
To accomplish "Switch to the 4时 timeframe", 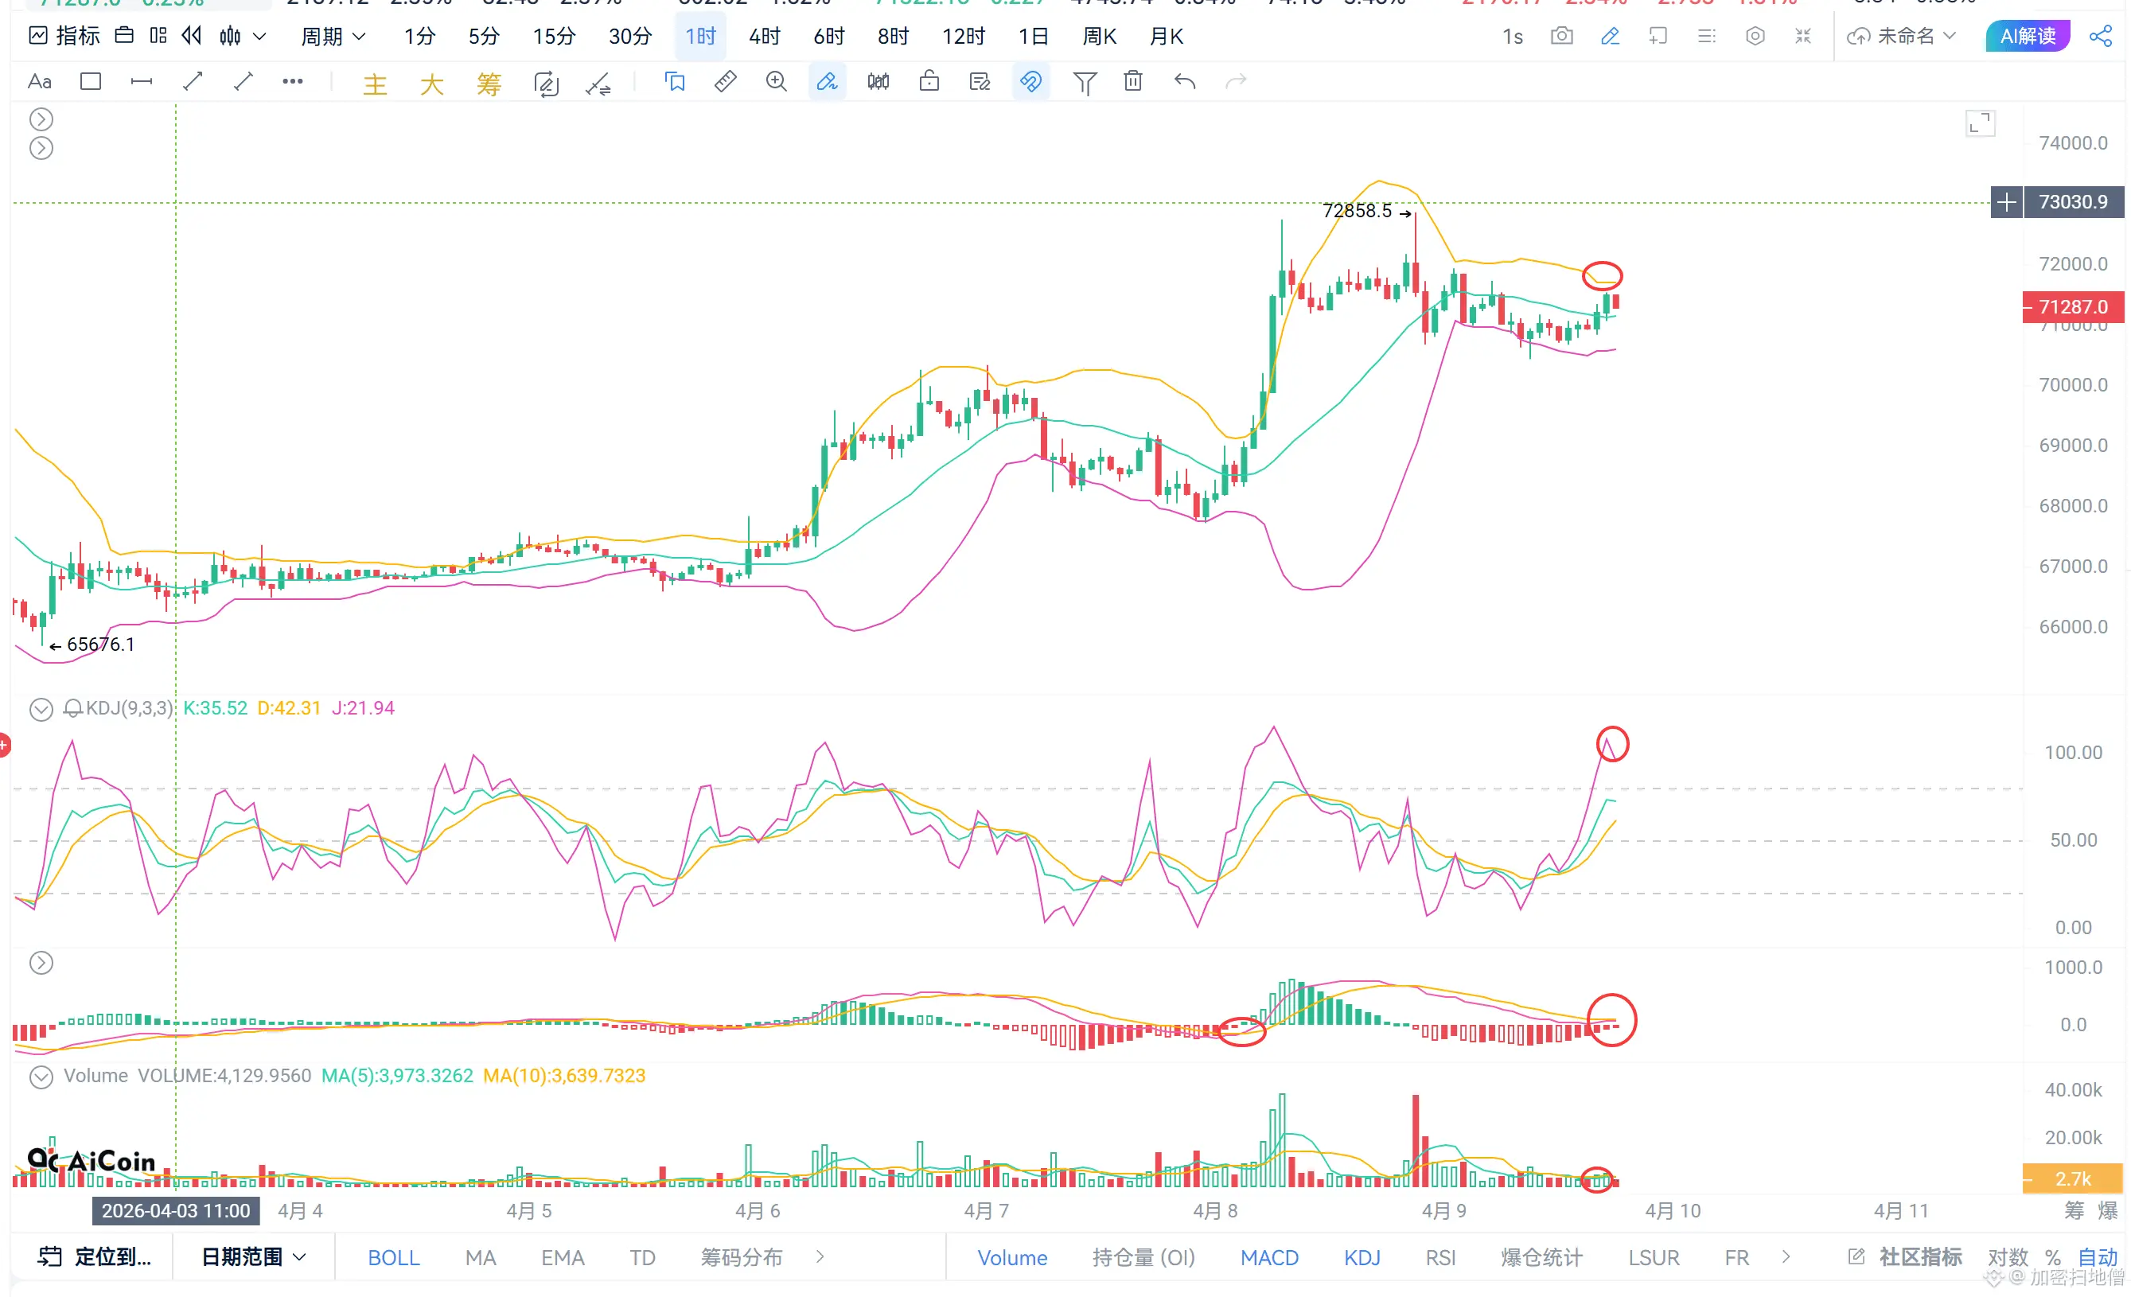I will pos(764,37).
